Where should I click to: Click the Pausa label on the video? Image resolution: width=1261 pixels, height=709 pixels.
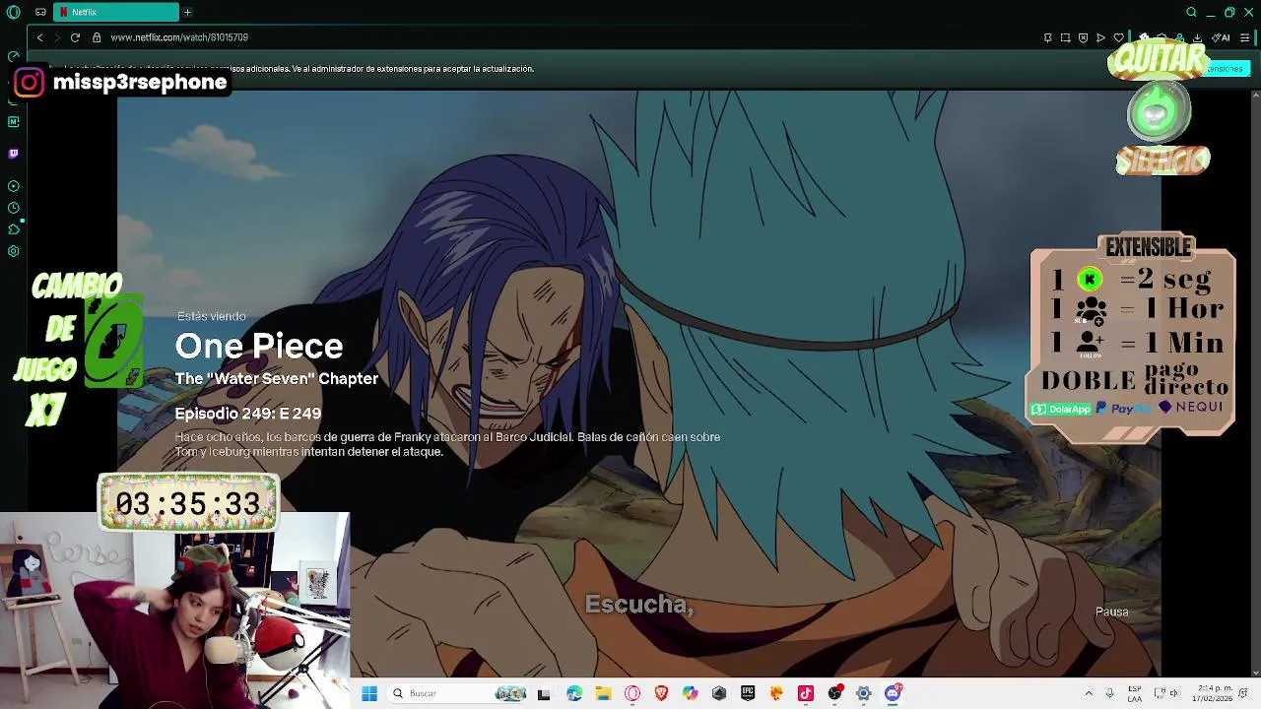click(x=1111, y=612)
